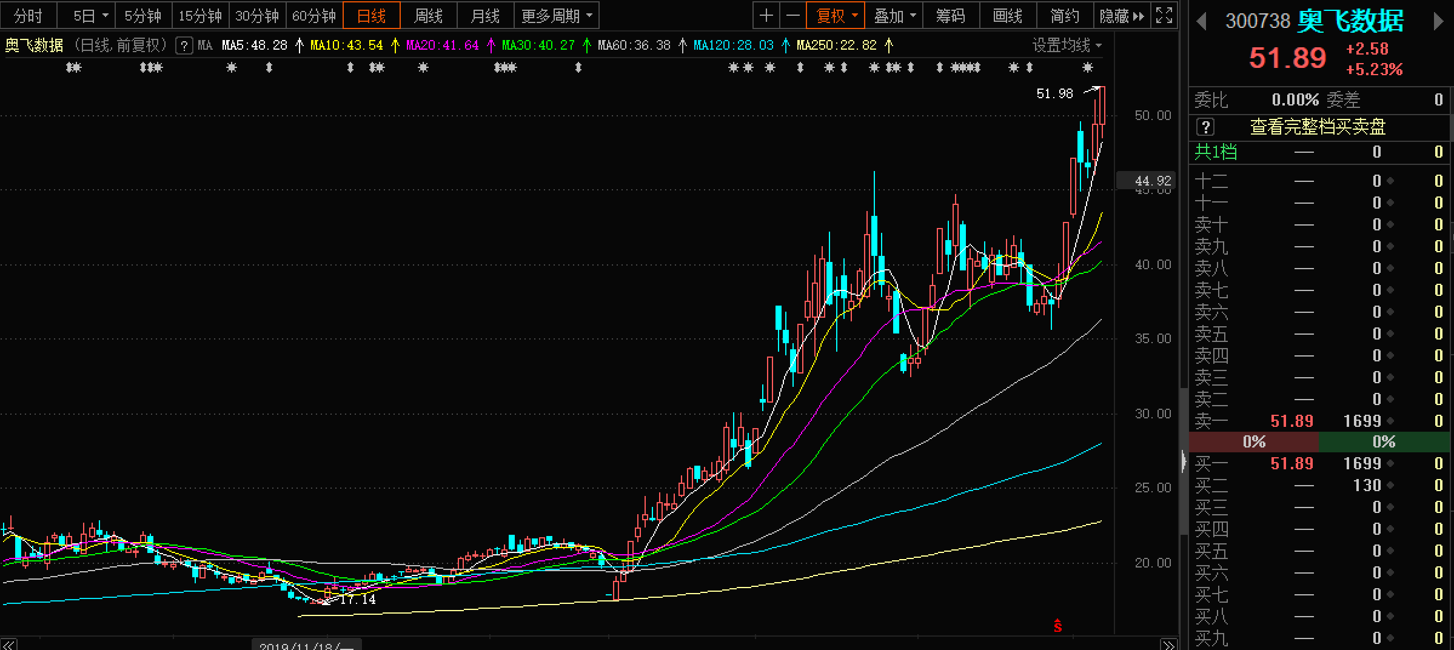1454x650 pixels.
Task: Switch to 分时 intraday tab
Action: click(x=28, y=15)
